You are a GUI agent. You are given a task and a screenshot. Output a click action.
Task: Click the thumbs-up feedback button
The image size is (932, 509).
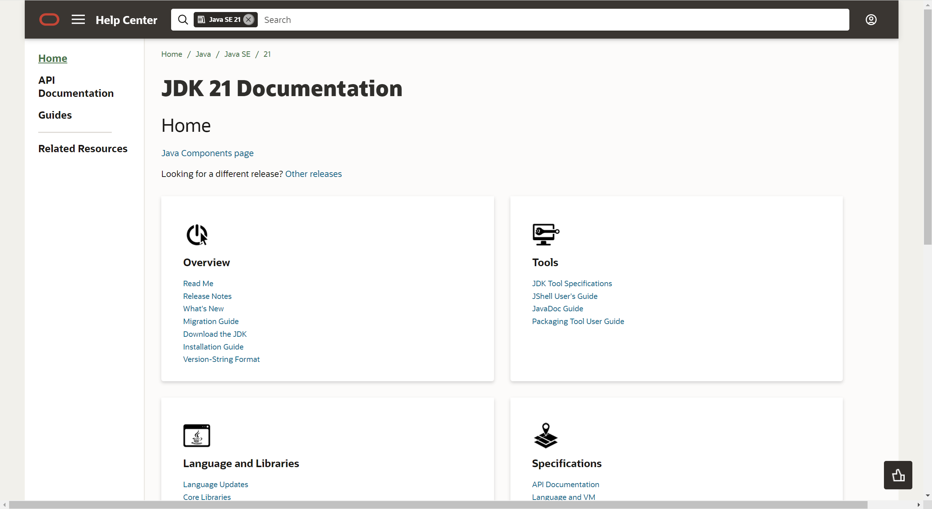[x=898, y=475]
